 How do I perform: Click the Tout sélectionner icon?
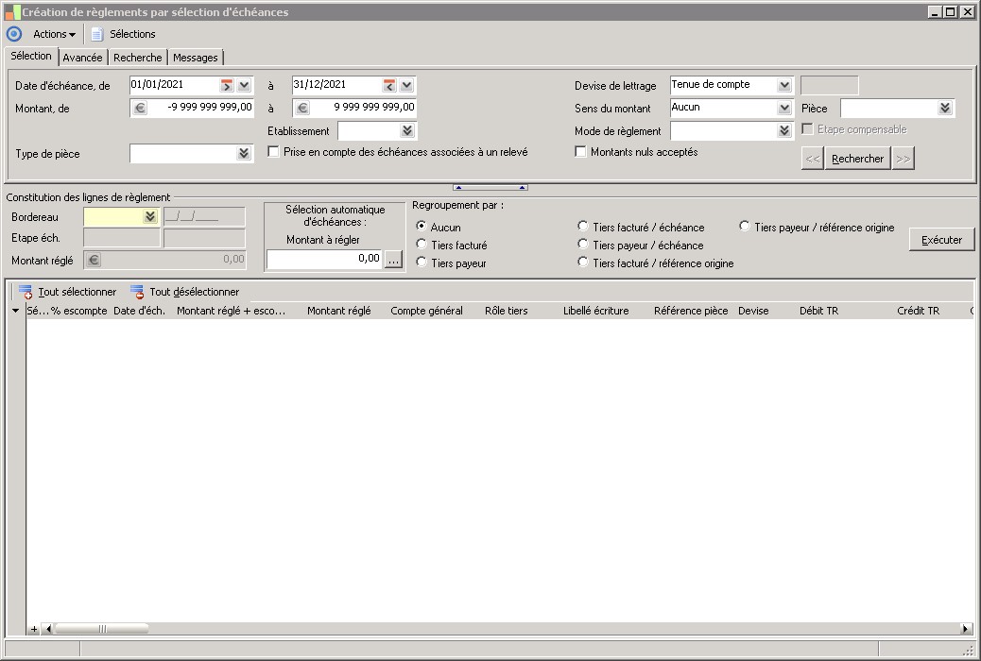(26, 293)
